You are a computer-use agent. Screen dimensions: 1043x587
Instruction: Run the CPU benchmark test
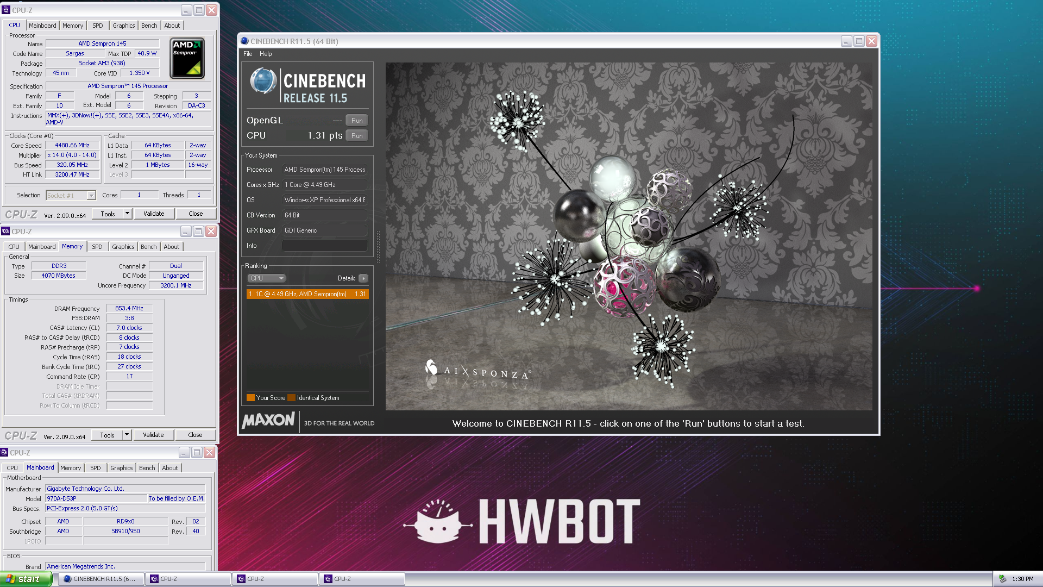(x=357, y=136)
